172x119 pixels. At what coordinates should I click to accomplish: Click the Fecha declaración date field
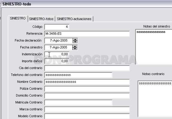click(59, 41)
